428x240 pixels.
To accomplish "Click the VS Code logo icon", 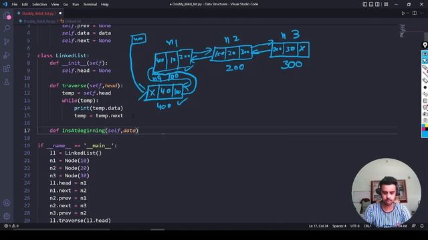I will (x=5, y=4).
